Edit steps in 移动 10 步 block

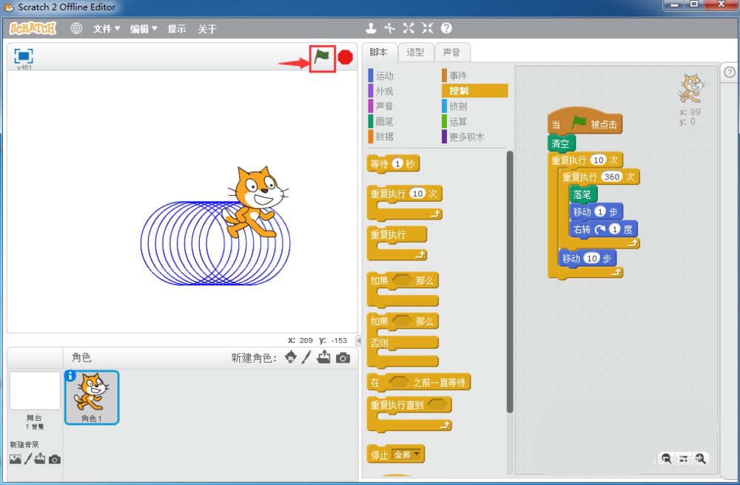tap(592, 258)
